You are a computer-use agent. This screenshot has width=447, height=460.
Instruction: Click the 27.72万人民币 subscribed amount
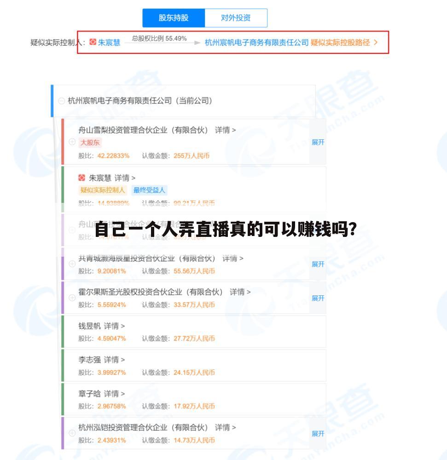[x=194, y=339]
